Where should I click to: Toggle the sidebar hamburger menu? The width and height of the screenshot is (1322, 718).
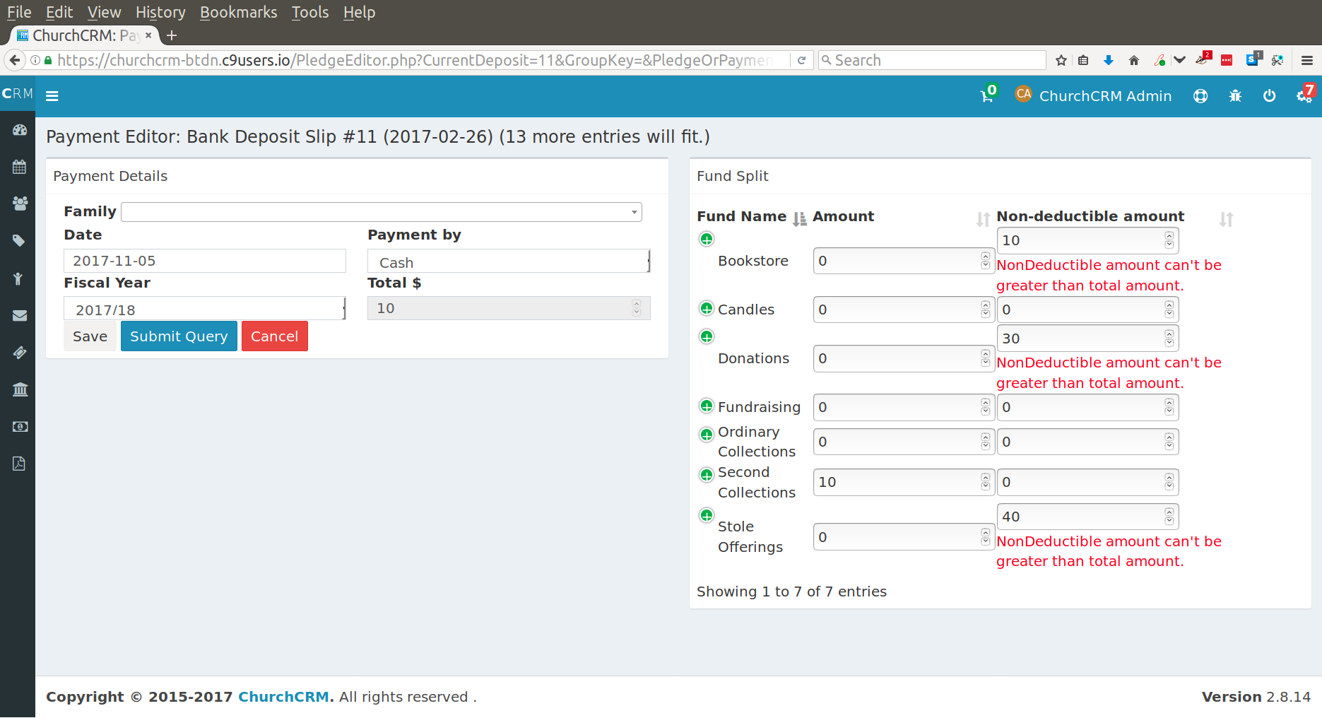(52, 96)
